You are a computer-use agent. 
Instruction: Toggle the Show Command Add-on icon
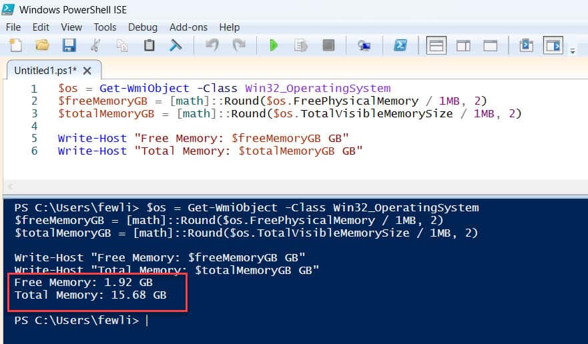pyautogui.click(x=553, y=45)
